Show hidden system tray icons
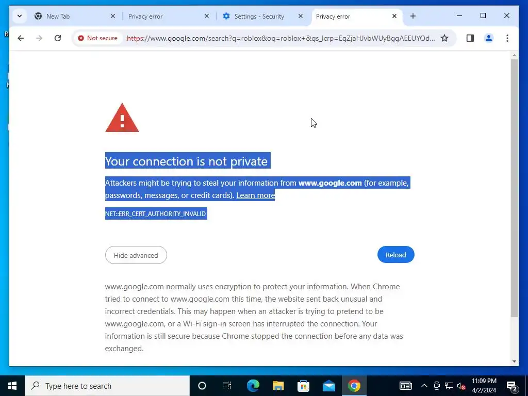The image size is (528, 396). (x=424, y=386)
